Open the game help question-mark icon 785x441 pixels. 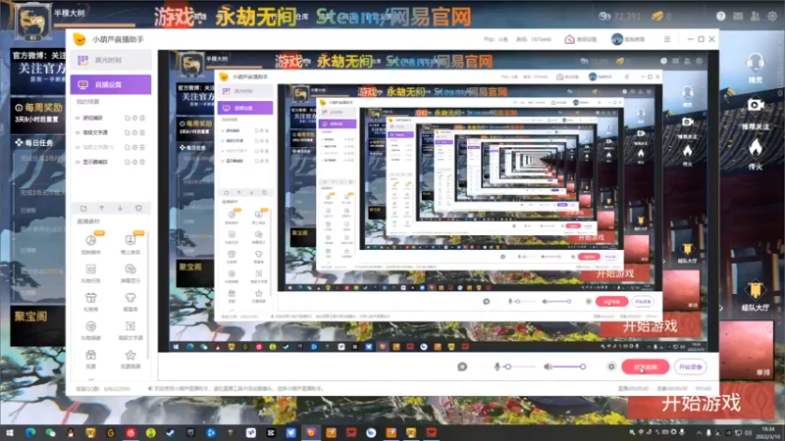720,16
